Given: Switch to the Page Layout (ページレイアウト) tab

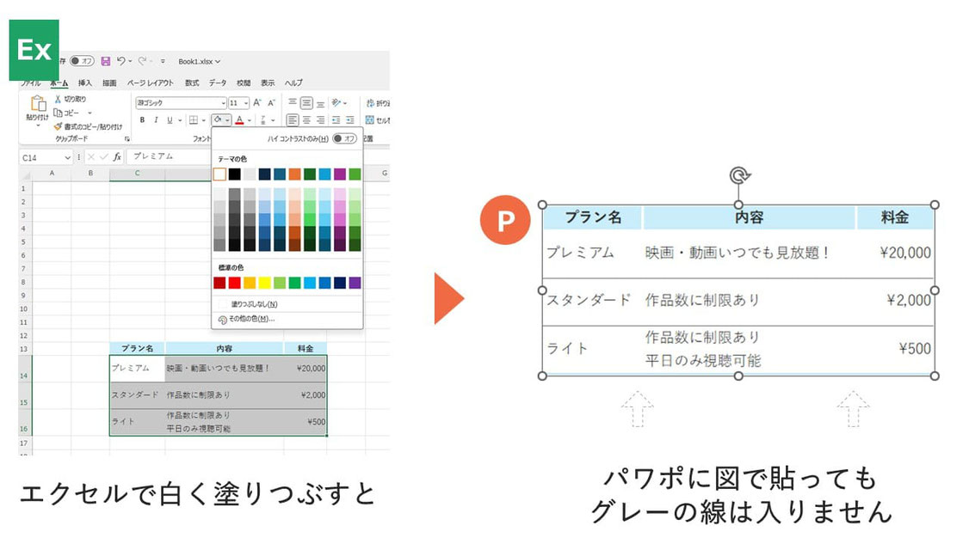Looking at the screenshot, I should [x=151, y=83].
